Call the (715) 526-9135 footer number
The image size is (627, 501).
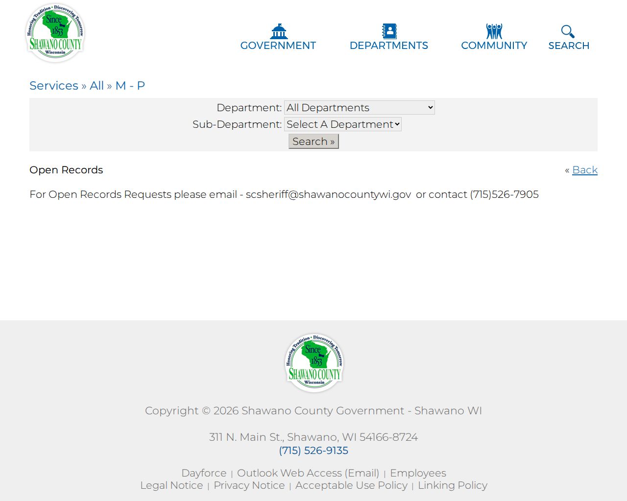click(313, 451)
